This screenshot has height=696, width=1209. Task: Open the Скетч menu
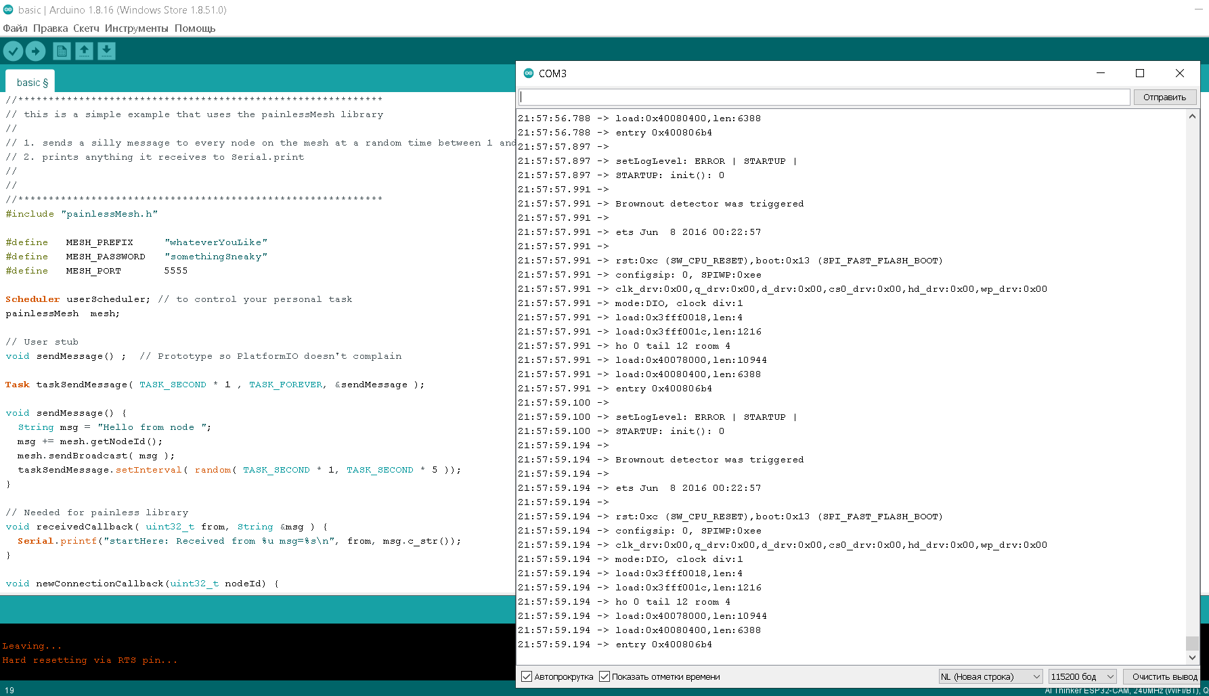pyautogui.click(x=86, y=28)
